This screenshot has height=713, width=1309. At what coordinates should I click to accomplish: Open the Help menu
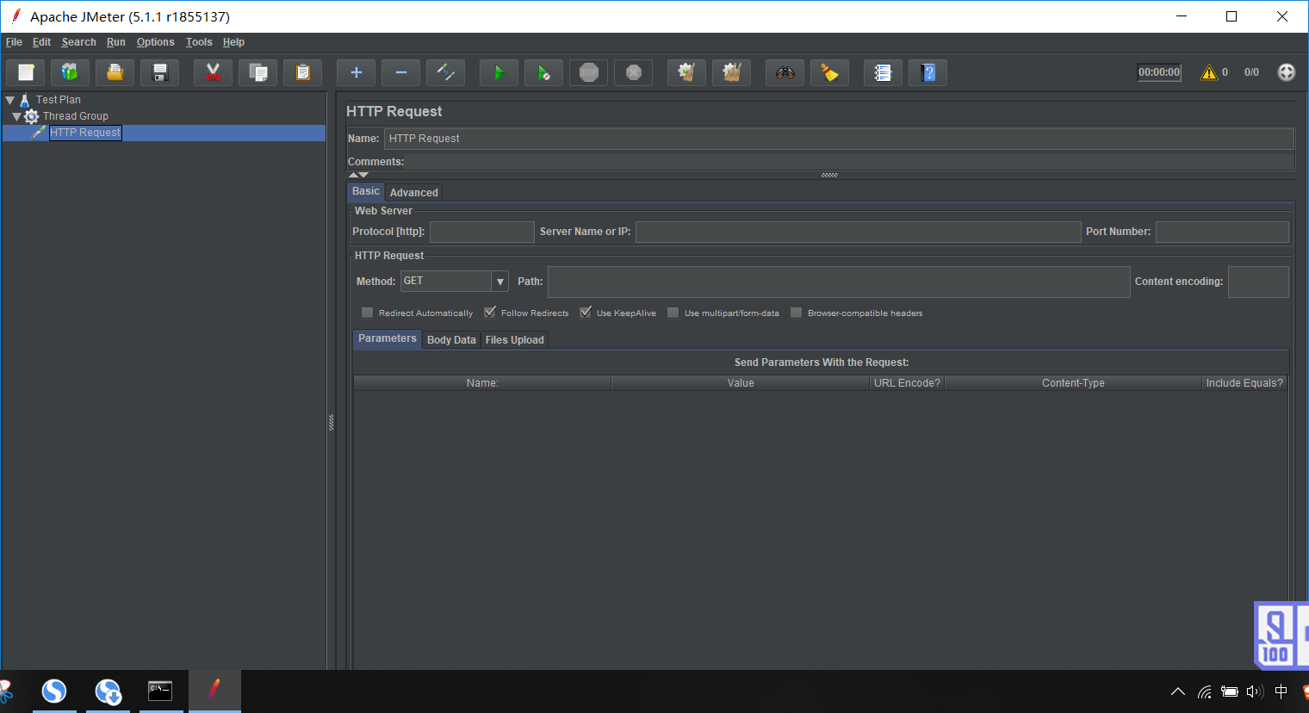233,42
